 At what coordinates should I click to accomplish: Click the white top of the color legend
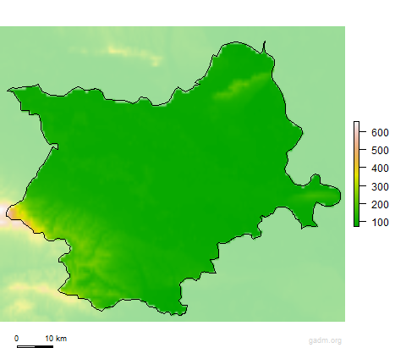[356, 124]
